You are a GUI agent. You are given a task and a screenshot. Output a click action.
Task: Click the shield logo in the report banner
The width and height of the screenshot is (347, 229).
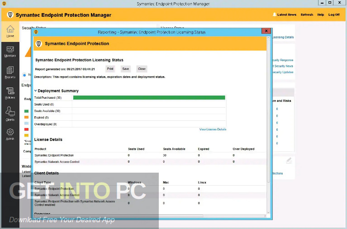tap(39, 44)
